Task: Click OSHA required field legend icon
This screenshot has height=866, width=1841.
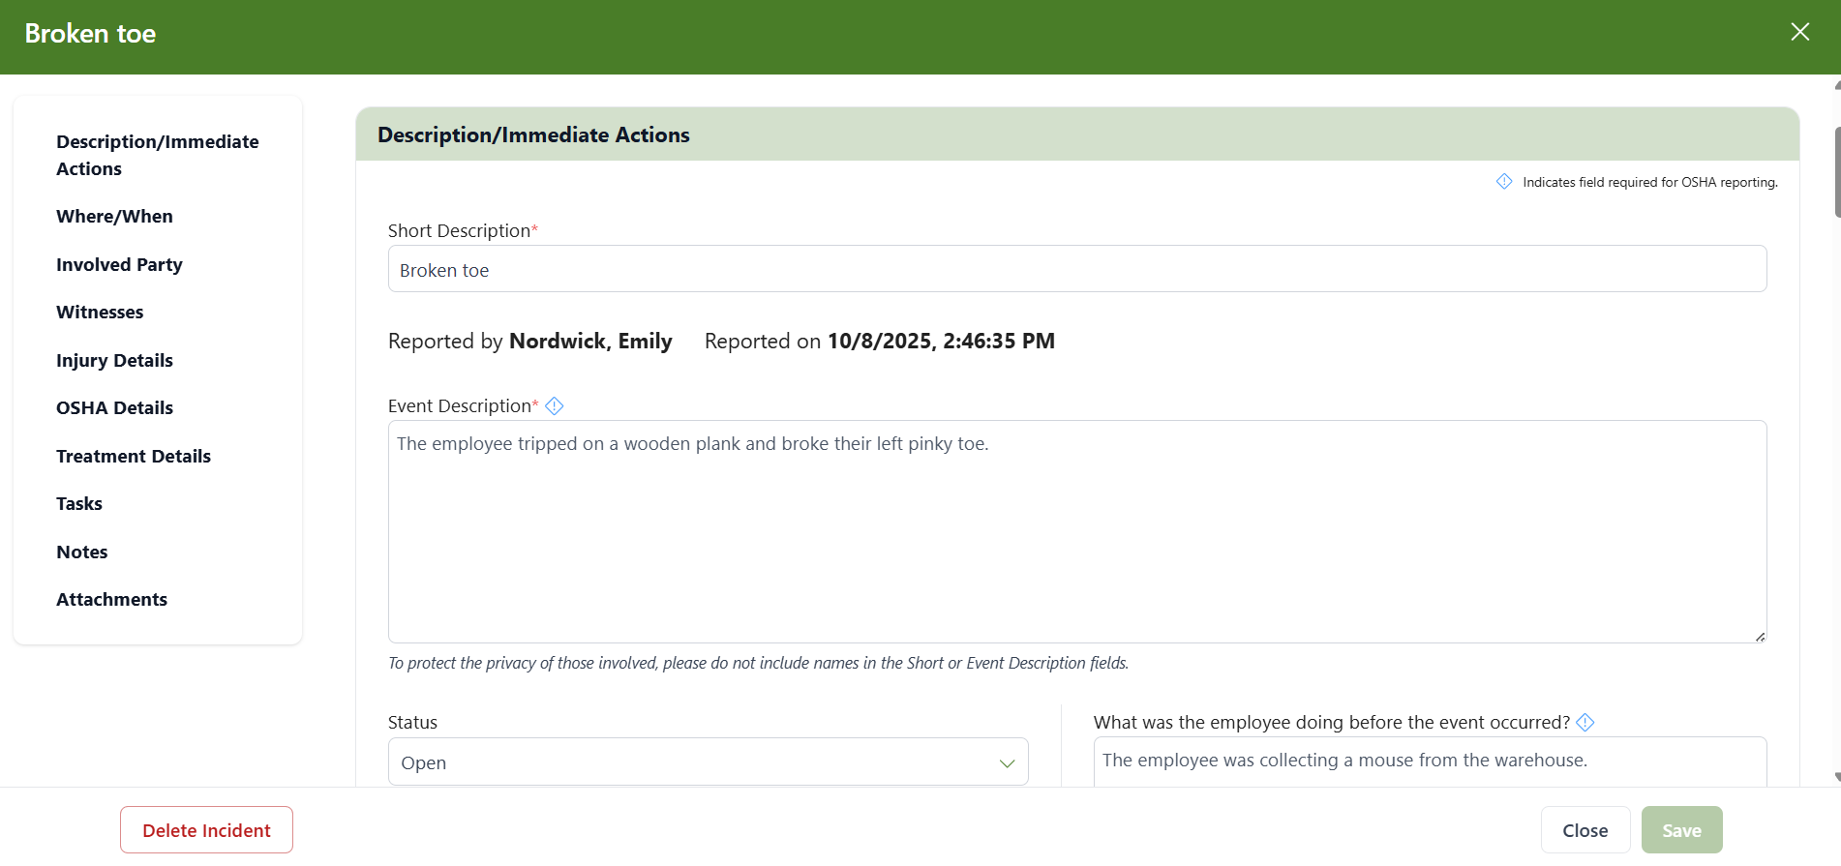Action: tap(1504, 182)
